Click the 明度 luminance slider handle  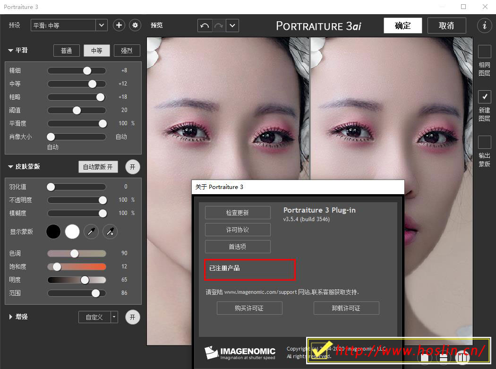coord(85,280)
